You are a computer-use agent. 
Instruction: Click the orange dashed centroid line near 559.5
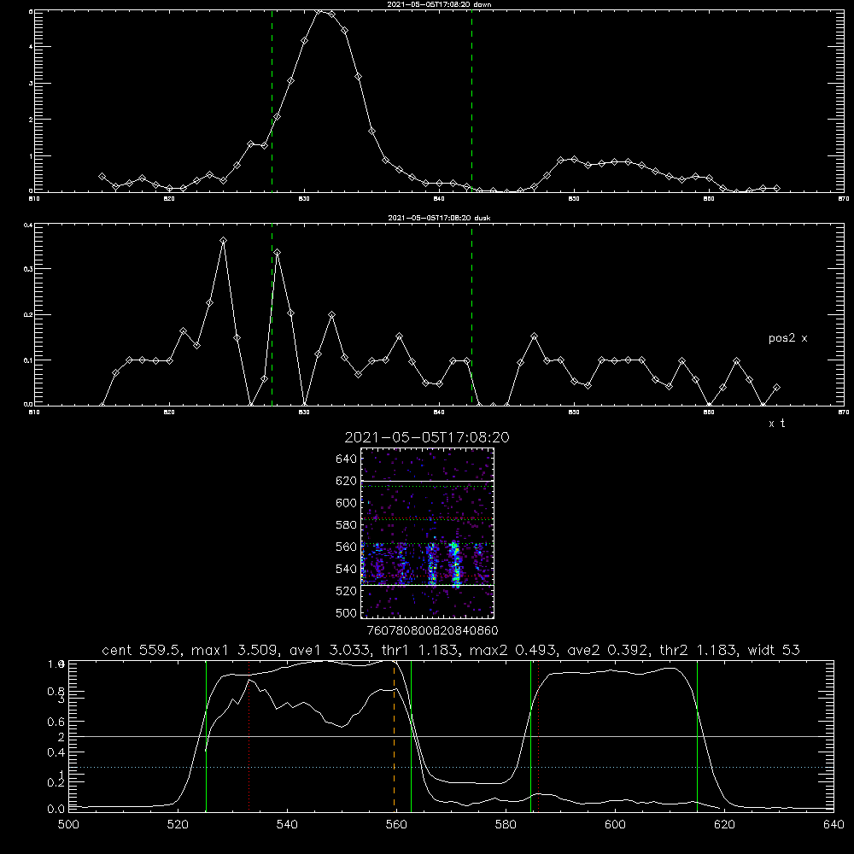(x=395, y=736)
